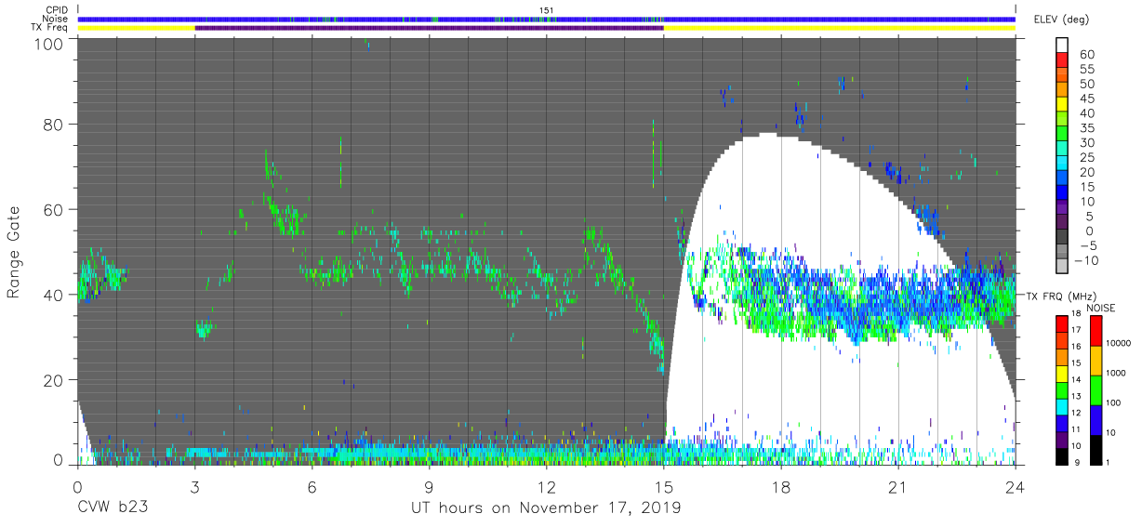Click the Range Gate y-axis label
The image size is (1142, 527).
(14, 252)
